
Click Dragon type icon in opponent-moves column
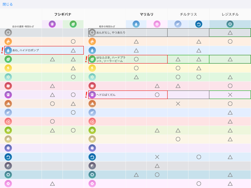[x=92, y=157]
